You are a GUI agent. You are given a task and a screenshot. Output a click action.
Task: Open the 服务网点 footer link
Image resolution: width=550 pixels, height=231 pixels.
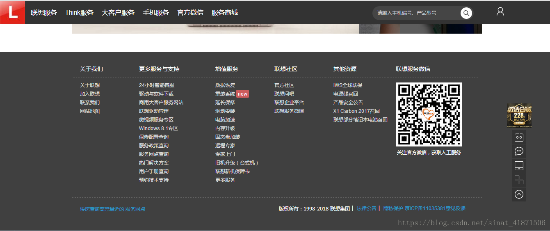pyautogui.click(x=135, y=209)
